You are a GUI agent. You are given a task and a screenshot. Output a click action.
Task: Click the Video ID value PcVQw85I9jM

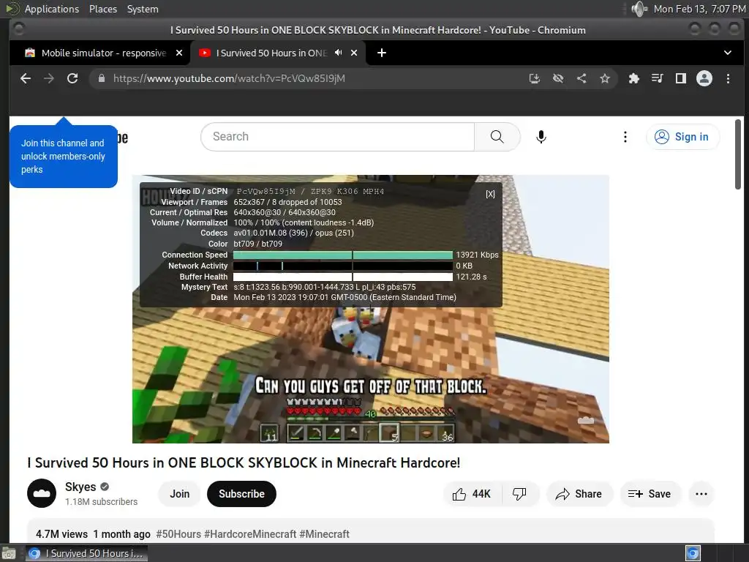(266, 191)
